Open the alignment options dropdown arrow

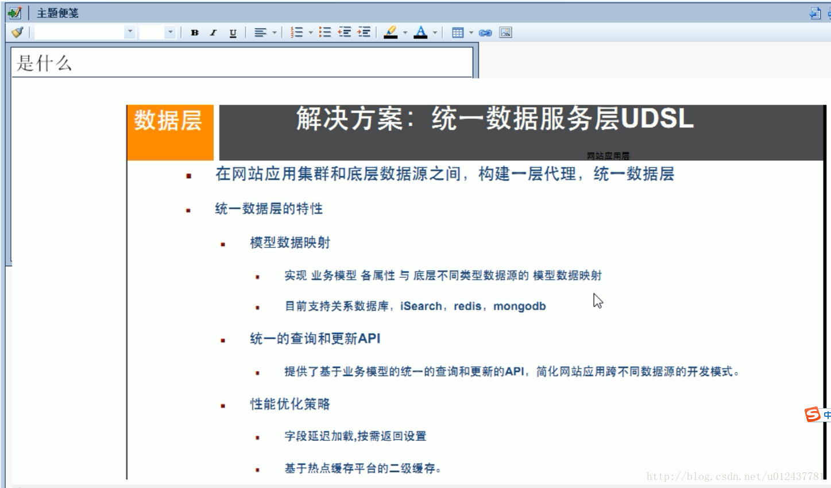coord(275,33)
